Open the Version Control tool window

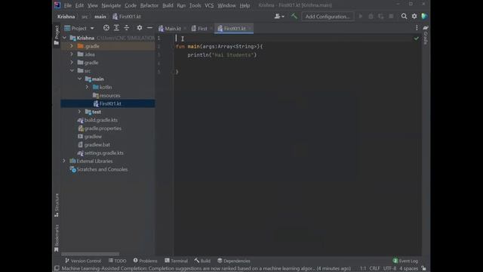tap(83, 261)
